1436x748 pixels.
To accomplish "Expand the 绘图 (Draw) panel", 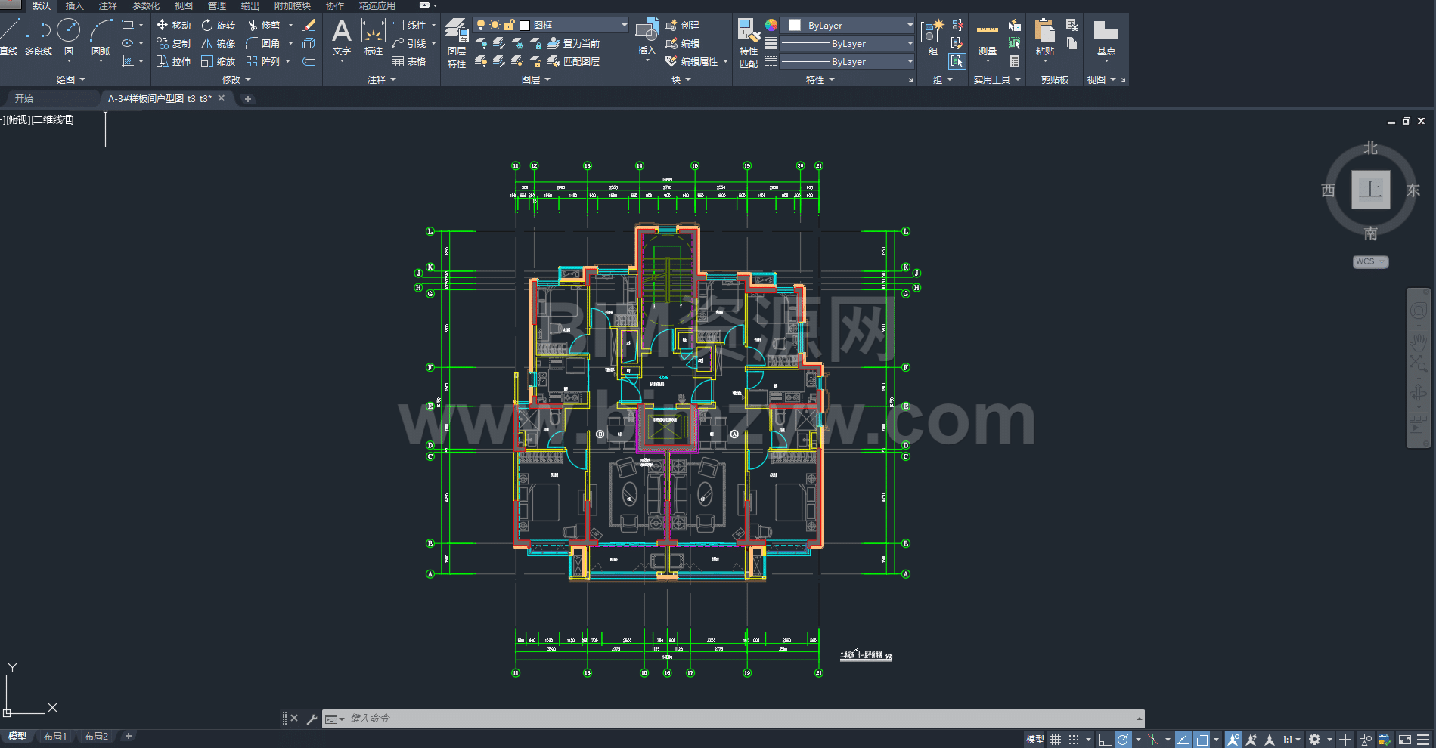I will point(70,79).
